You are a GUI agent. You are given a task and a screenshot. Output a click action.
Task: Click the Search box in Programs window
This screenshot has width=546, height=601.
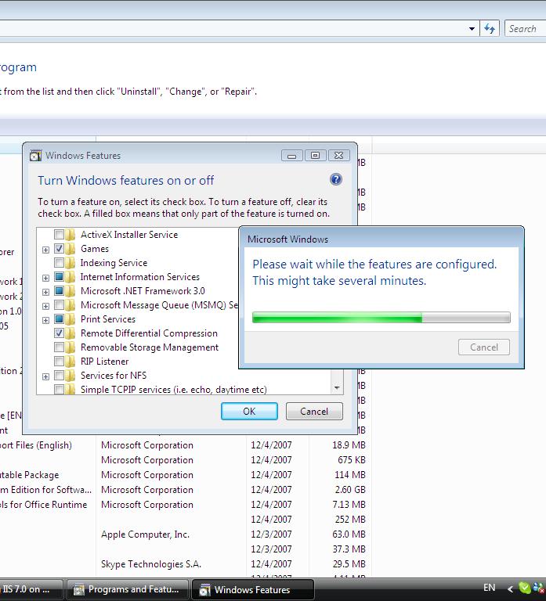pos(526,29)
